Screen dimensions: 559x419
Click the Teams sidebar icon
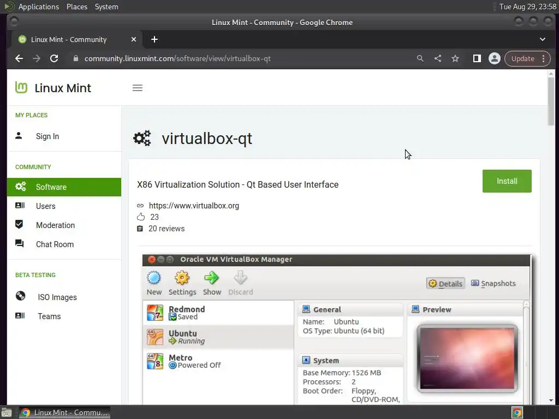[x=20, y=316]
